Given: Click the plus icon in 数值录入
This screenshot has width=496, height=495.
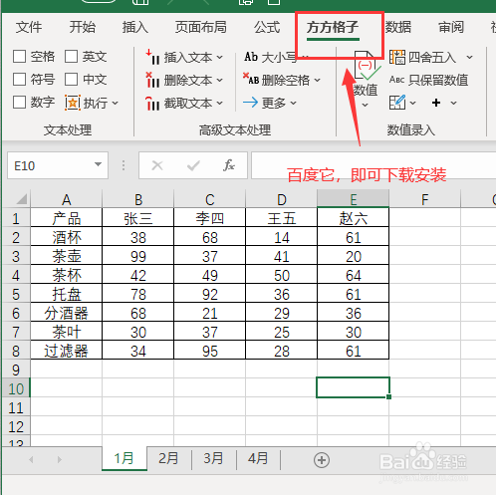Looking at the screenshot, I should click(x=436, y=103).
